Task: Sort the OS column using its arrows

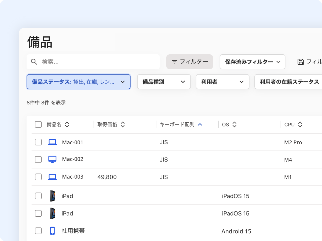Action: click(x=234, y=125)
